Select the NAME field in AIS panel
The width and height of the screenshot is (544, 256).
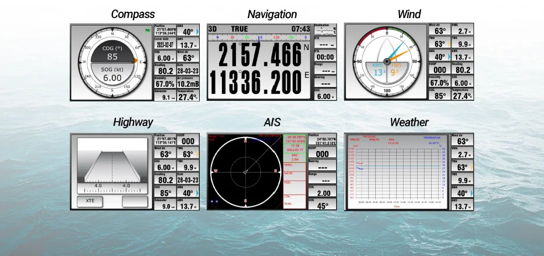(295, 176)
